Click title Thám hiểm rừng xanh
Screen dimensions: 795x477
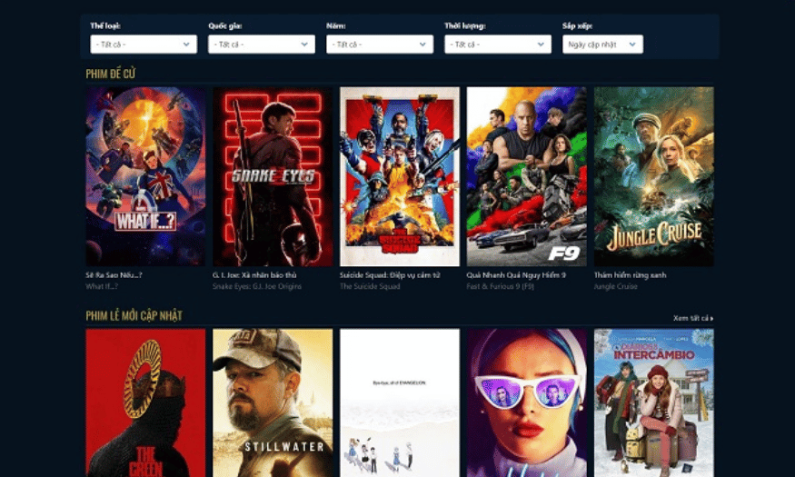pos(631,275)
